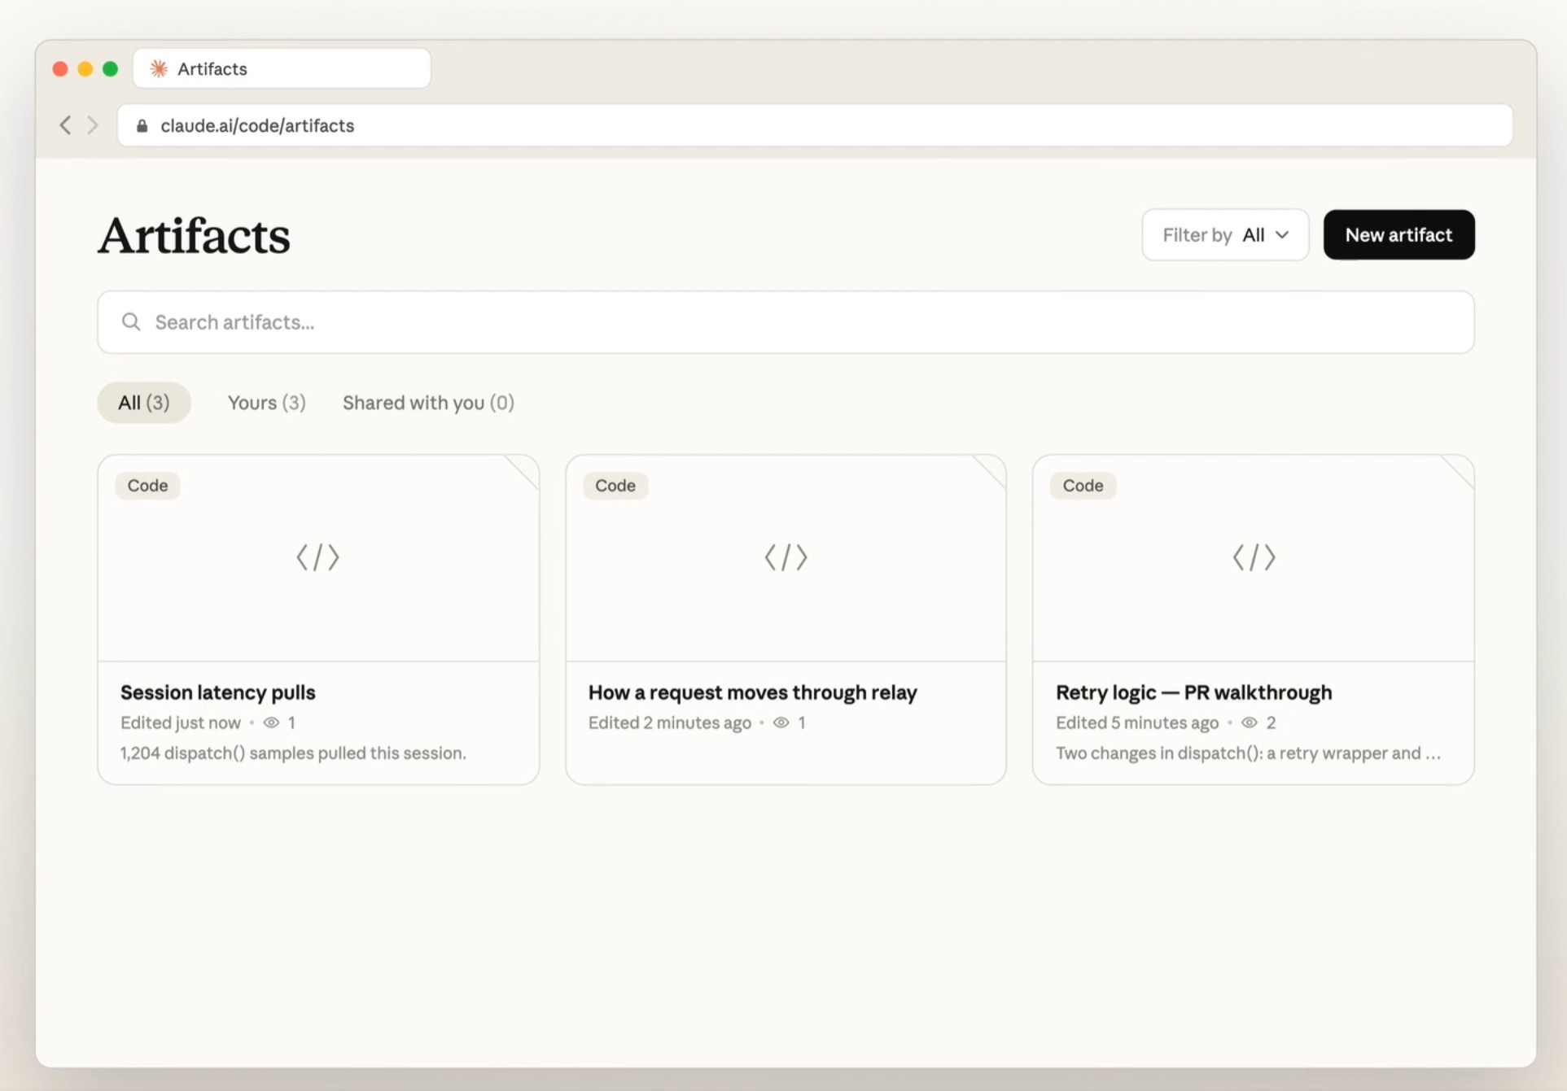Screen dimensions: 1567x1091
Task: Open the Session latency pulls card title
Action: (217, 692)
